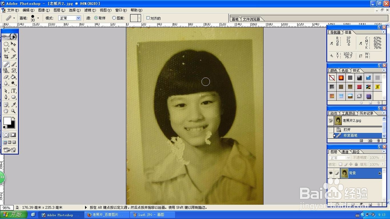The width and height of the screenshot is (390, 219).
Task: Select the Eyedropper tool
Action: (x=13, y=105)
